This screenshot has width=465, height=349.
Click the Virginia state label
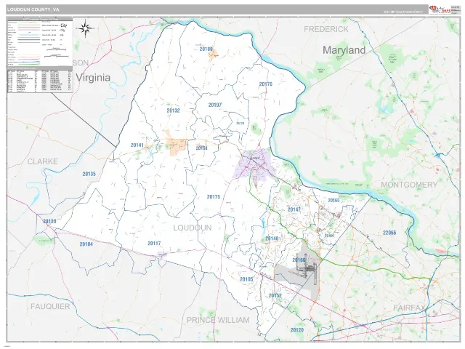pyautogui.click(x=93, y=78)
